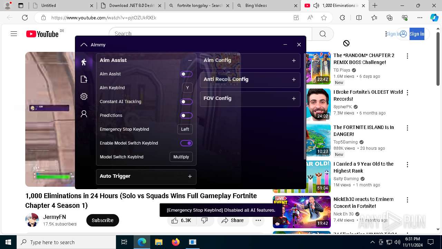Click Type here to search taskbar box
442x249 pixels.
tap(66, 242)
